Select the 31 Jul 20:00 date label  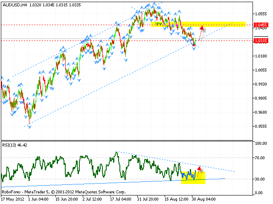coord(147,198)
